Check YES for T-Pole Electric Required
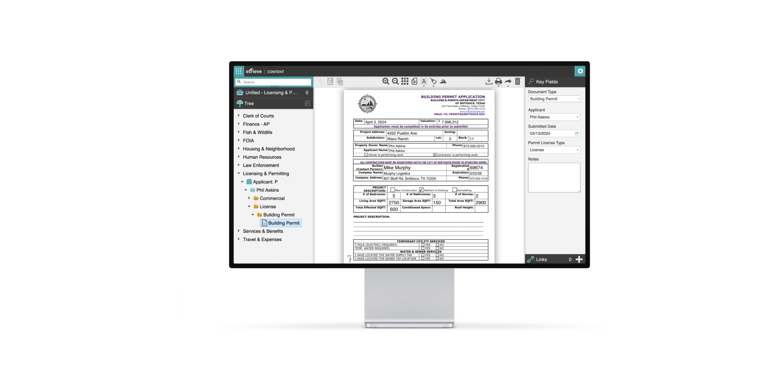This screenshot has height=367, width=782. [423, 245]
